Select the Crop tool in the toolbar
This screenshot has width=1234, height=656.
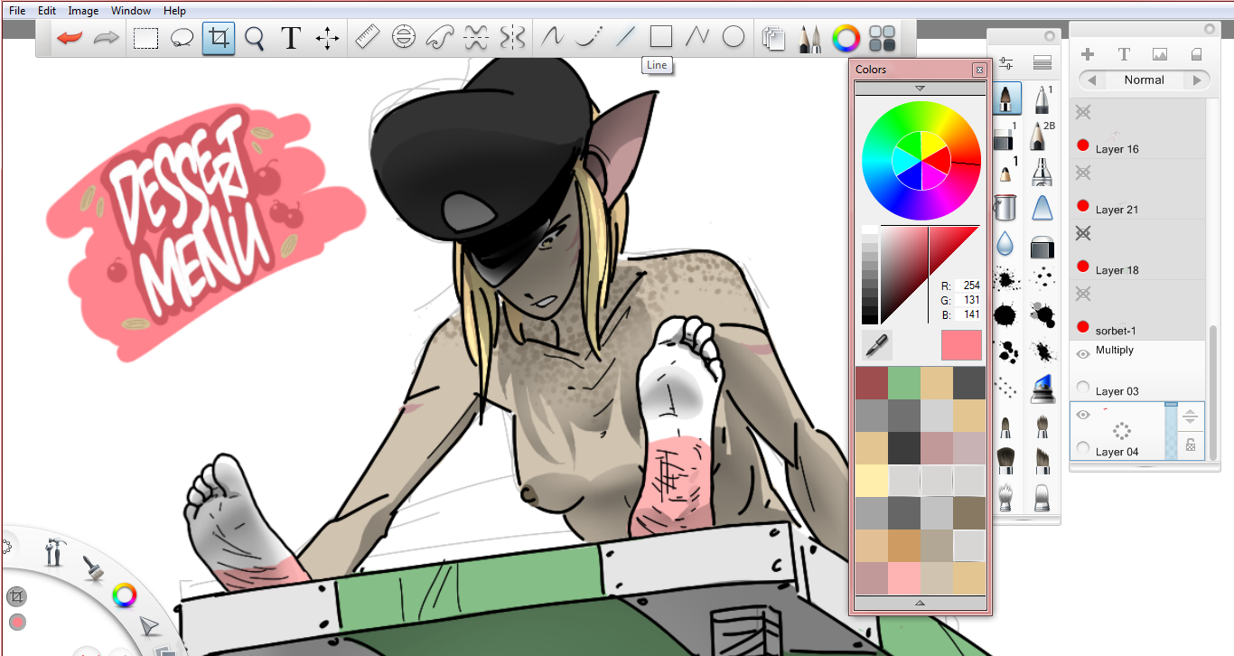click(x=219, y=38)
